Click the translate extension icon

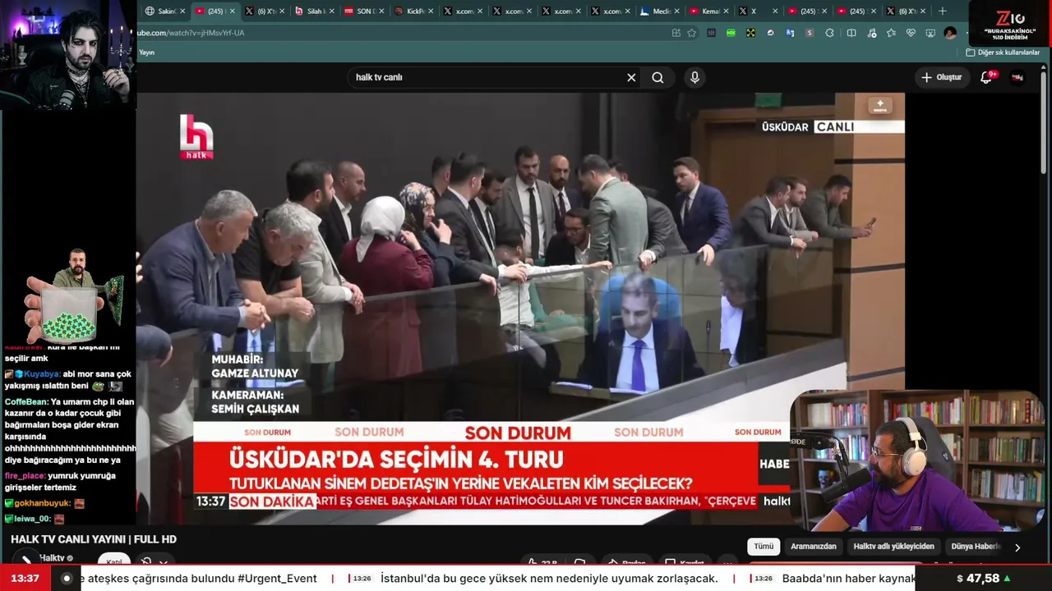[x=790, y=33]
